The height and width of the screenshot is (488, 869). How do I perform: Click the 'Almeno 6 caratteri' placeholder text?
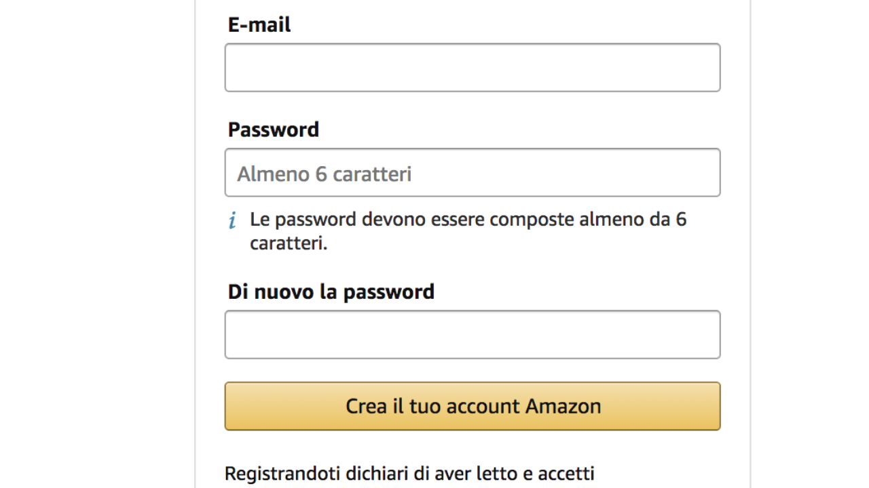[325, 174]
